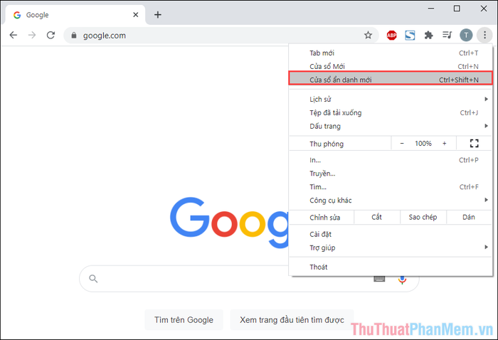The height and width of the screenshot is (340, 498).
Task: Click Xem trang đầu tiên tìm được
Action: pos(292,319)
